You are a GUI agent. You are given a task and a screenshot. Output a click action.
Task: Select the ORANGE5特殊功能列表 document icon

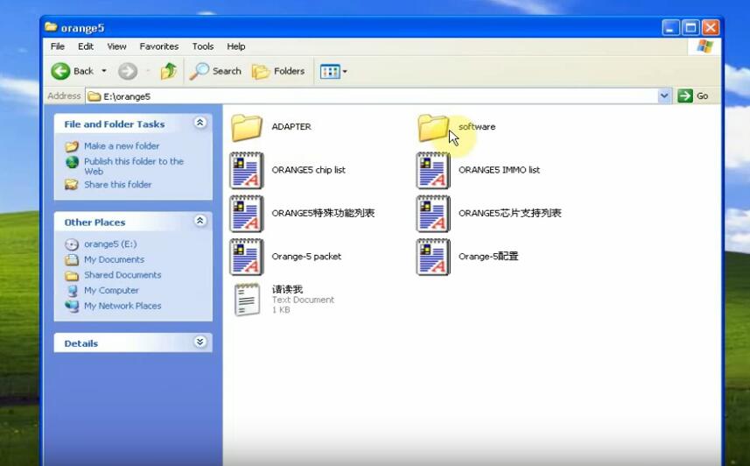click(246, 214)
